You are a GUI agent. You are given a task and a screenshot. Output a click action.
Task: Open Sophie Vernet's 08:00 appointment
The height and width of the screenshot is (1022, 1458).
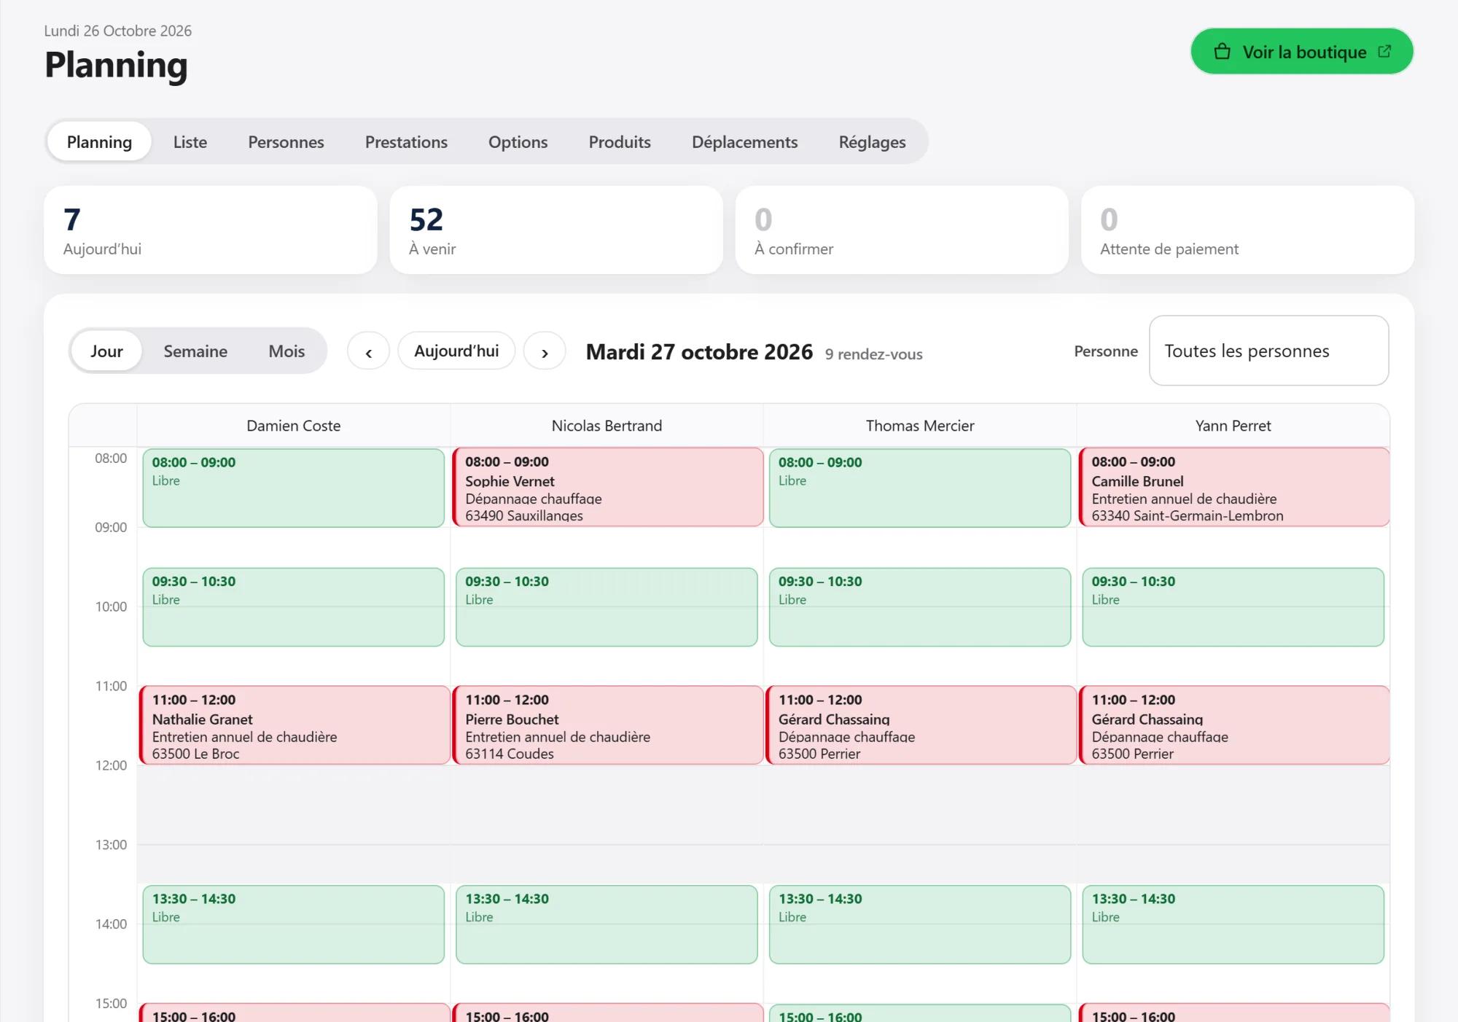tap(607, 487)
